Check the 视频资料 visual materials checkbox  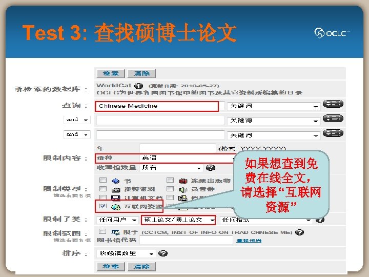(103, 189)
